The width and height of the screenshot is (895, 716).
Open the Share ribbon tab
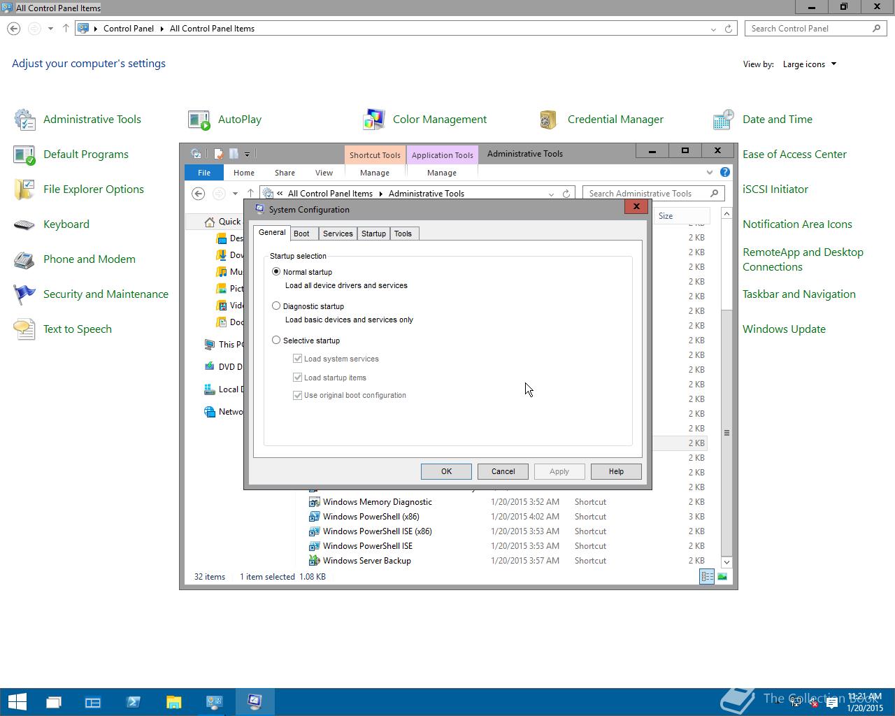coord(285,173)
